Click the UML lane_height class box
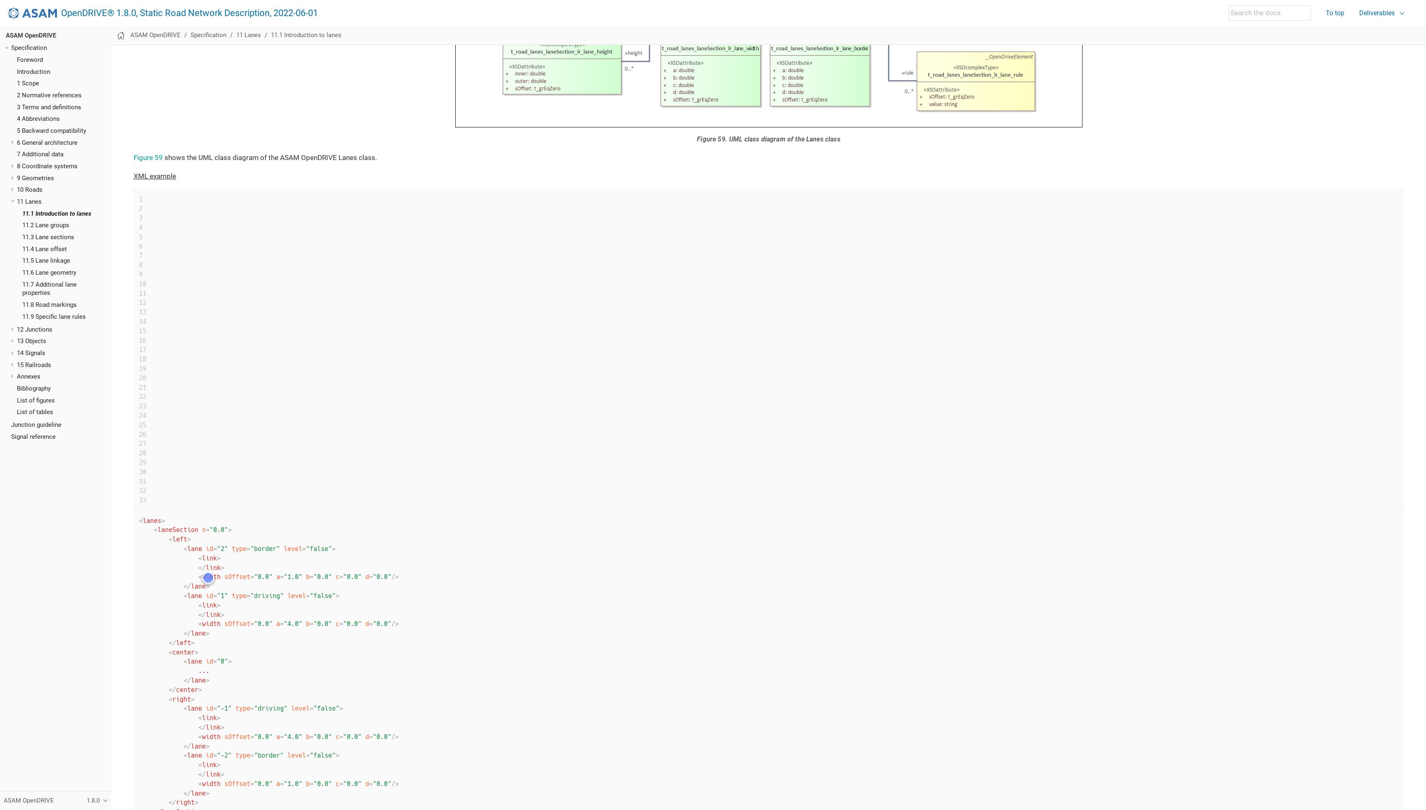1426x810 pixels. pos(562,70)
